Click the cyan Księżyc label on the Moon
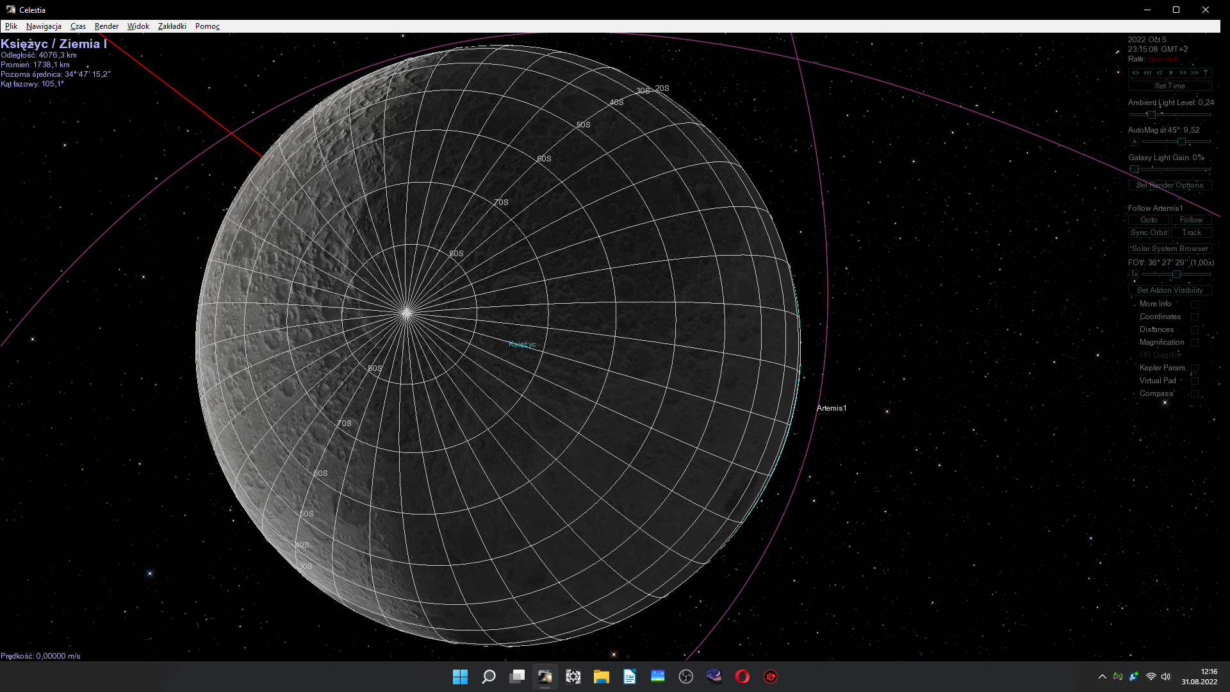The image size is (1230, 692). click(x=522, y=345)
